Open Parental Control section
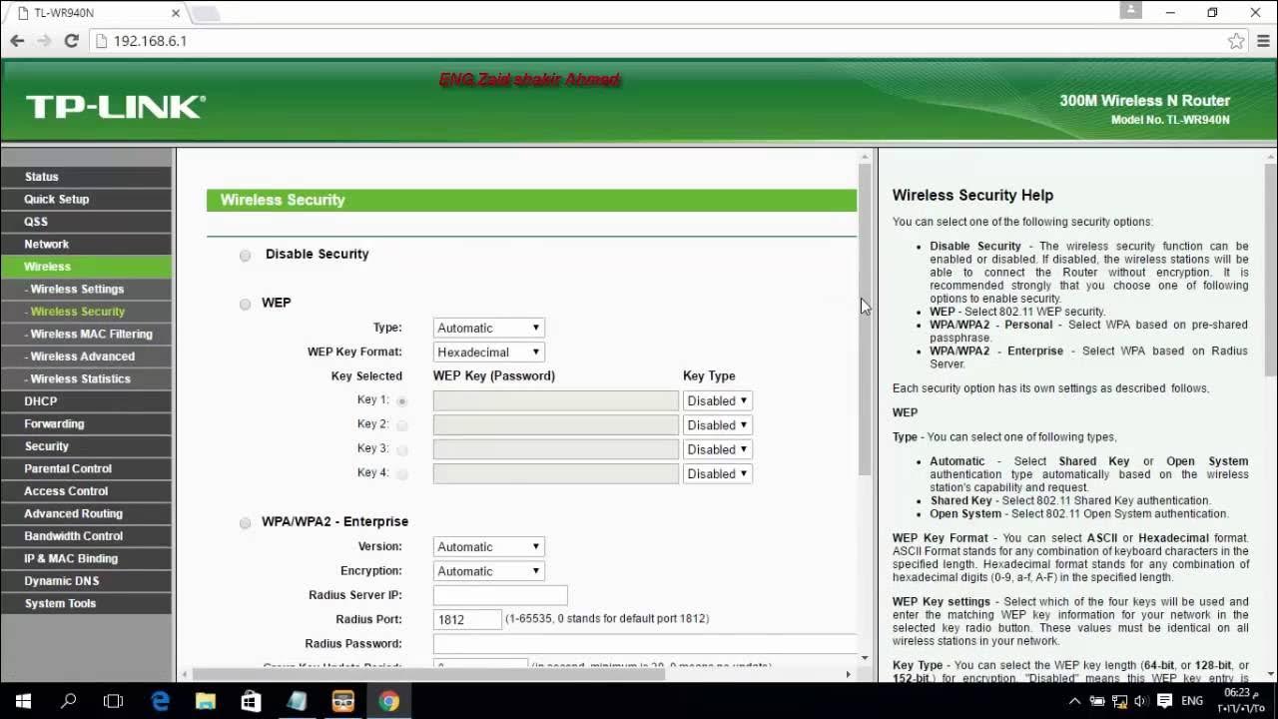Viewport: 1278px width, 719px height. pyautogui.click(x=86, y=468)
